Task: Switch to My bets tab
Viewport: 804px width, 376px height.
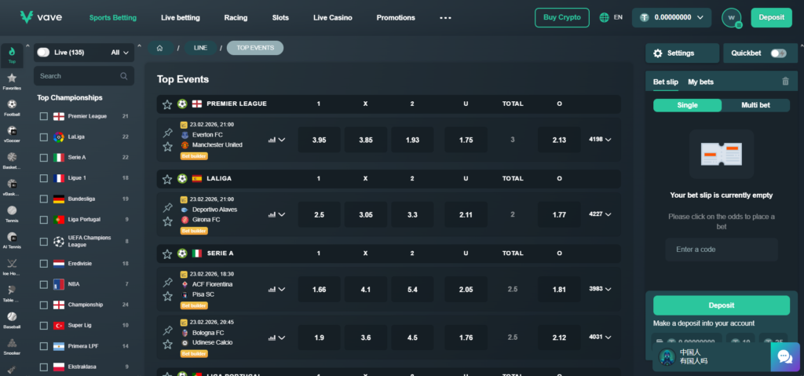Action: 700,82
